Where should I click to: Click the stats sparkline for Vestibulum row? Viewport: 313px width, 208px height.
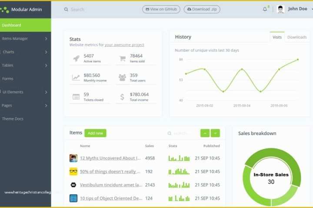(x=179, y=185)
